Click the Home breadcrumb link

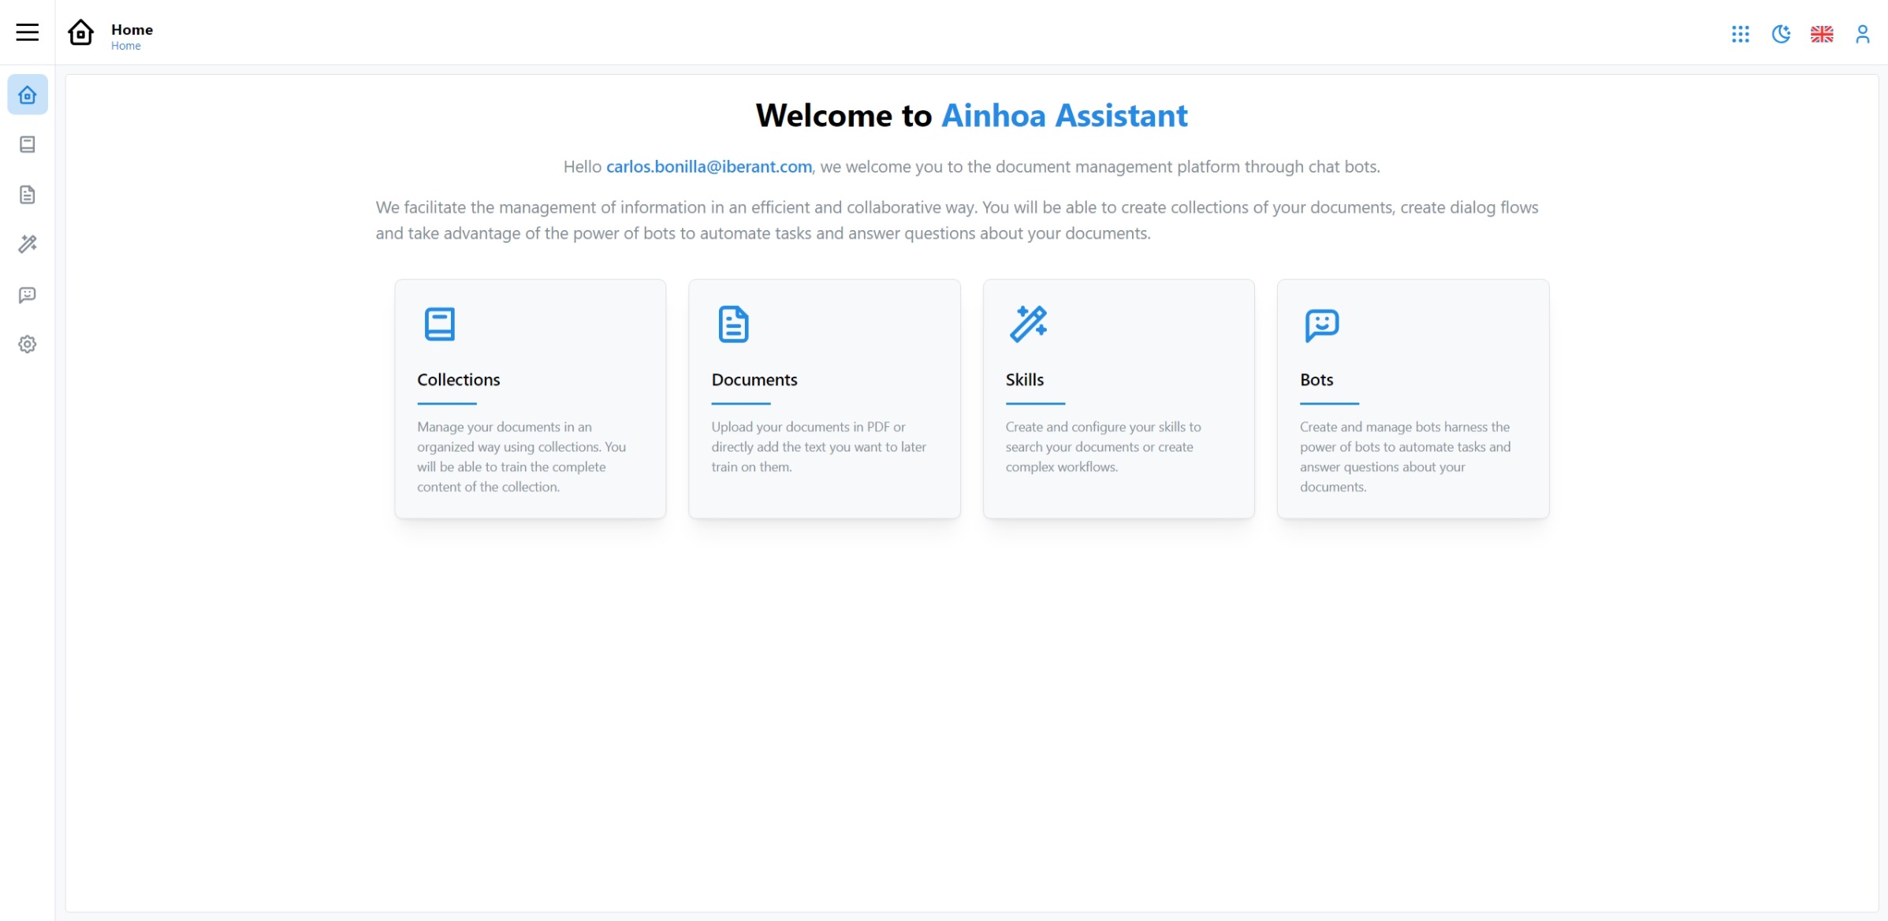[126, 46]
